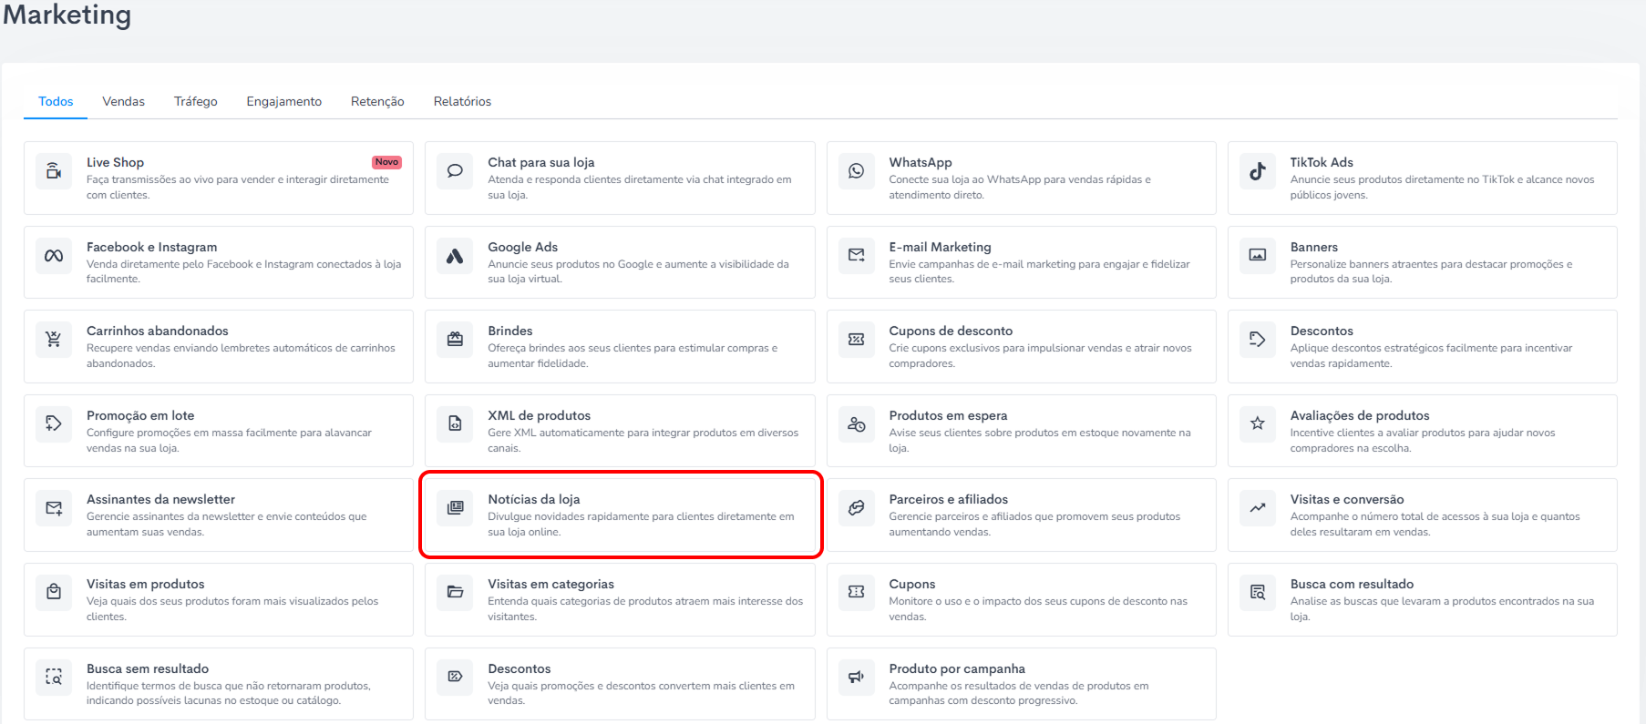Open the Notícias da loja title

coord(533,499)
